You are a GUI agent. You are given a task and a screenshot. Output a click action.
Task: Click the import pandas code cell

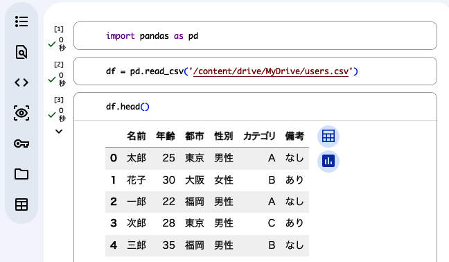click(x=255, y=36)
